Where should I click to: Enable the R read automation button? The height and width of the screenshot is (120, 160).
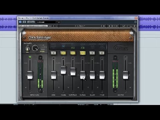coord(29,22)
